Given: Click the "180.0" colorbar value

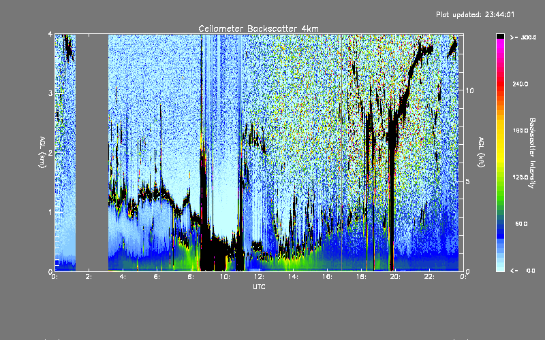Looking at the screenshot, I should (x=520, y=131).
